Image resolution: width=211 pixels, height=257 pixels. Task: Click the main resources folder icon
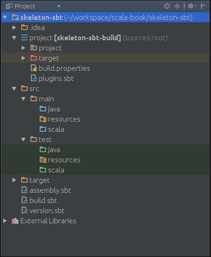click(x=43, y=119)
